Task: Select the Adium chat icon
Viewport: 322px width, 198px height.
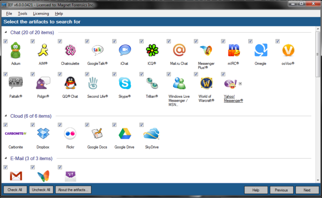Action: pos(15,50)
